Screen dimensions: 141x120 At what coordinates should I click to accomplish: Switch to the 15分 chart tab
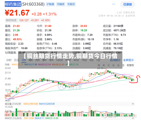pos(84,60)
